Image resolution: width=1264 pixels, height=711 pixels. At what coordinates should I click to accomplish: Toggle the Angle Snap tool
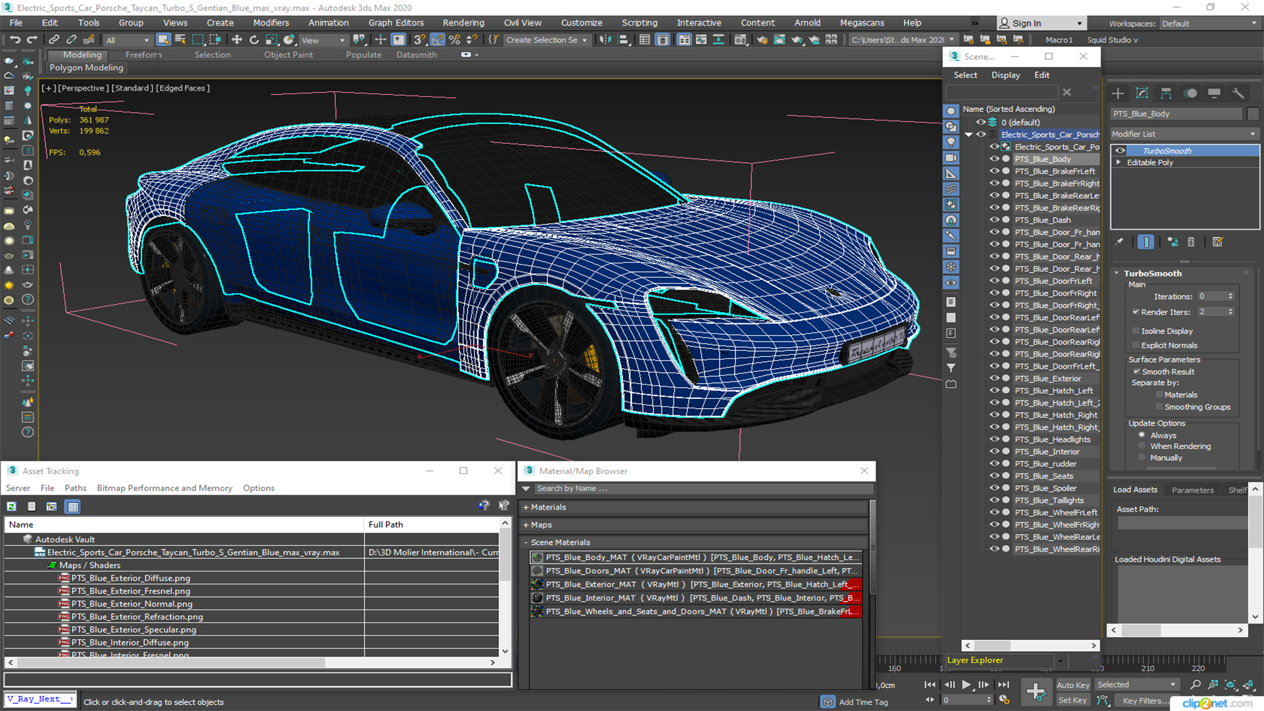(438, 40)
